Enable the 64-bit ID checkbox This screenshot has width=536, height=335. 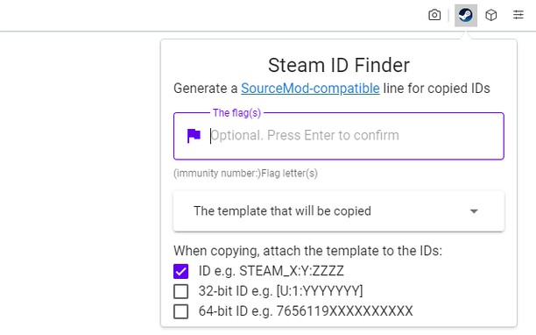[180, 311]
